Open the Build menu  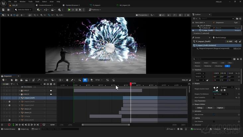point(37,2)
